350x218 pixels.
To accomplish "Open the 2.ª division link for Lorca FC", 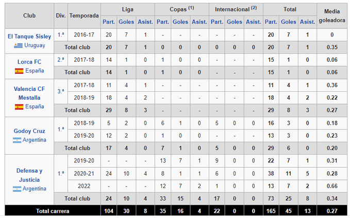I will click(x=61, y=60).
